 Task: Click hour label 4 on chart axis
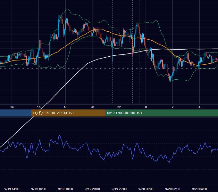click(199, 107)
